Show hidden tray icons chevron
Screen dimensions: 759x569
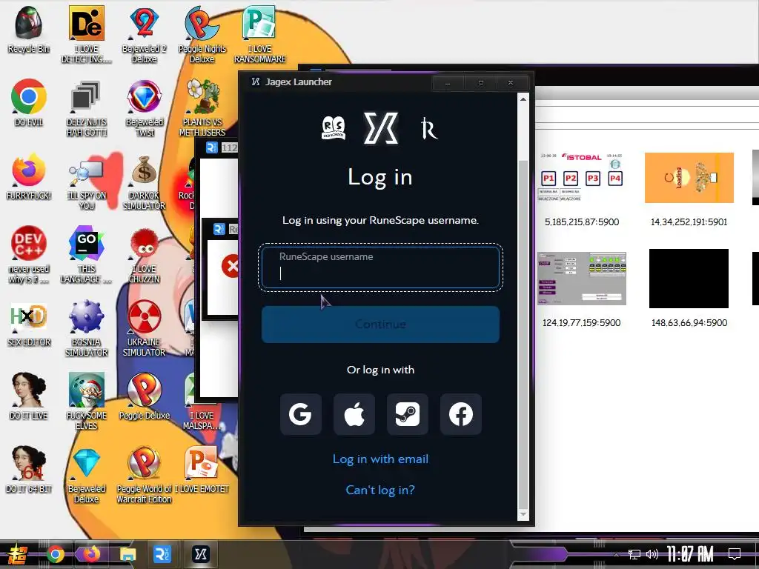coord(616,554)
